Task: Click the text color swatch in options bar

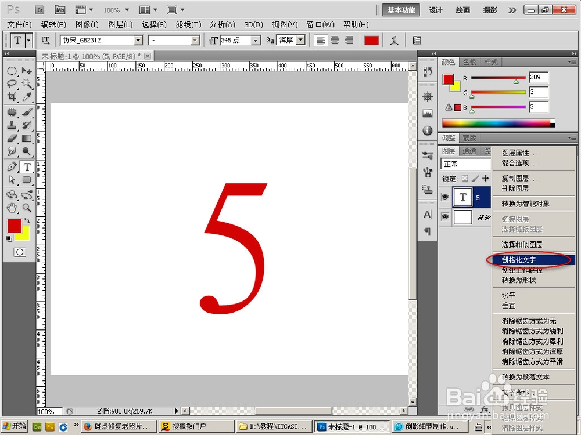Action: [x=371, y=41]
